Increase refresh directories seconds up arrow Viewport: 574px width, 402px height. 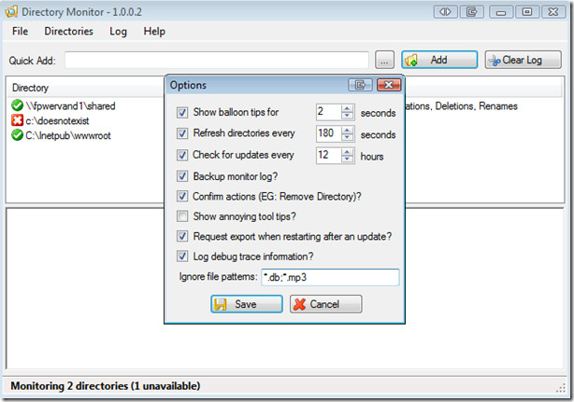tap(347, 130)
